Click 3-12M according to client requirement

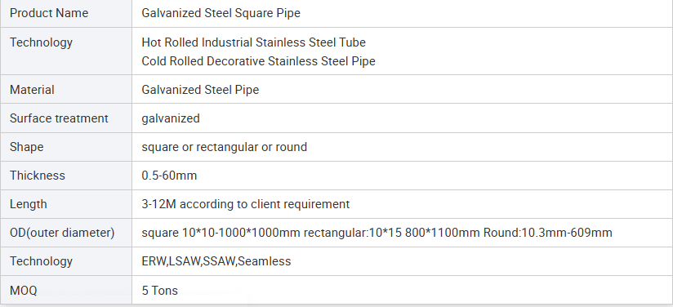[246, 204]
